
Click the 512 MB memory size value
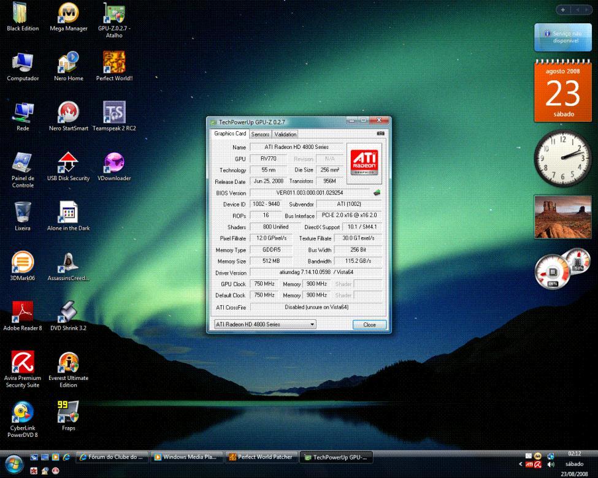(271, 260)
